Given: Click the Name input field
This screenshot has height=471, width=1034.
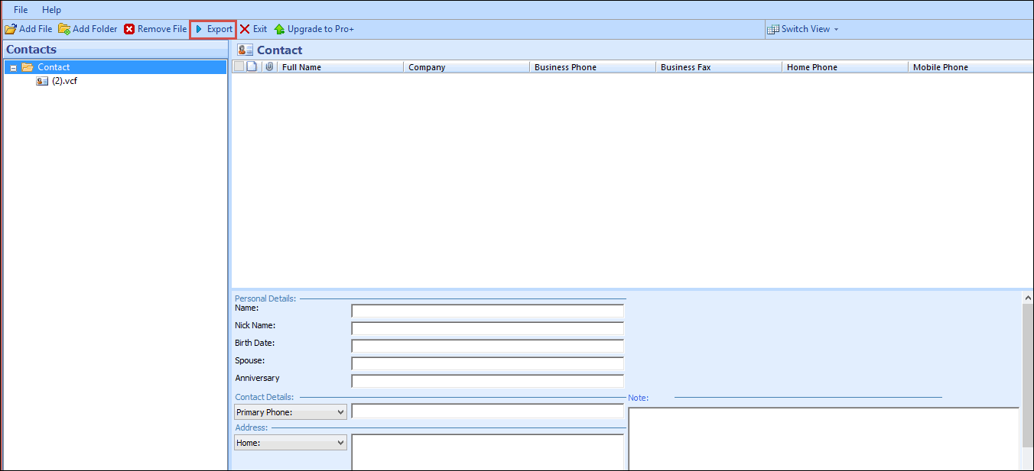Looking at the screenshot, I should click(x=488, y=311).
